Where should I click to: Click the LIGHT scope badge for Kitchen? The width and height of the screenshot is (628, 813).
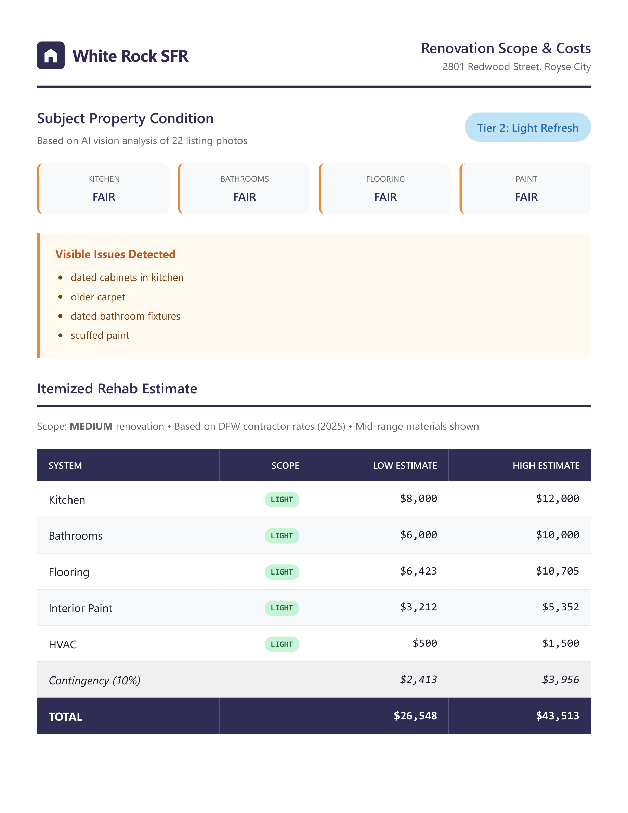[282, 500]
